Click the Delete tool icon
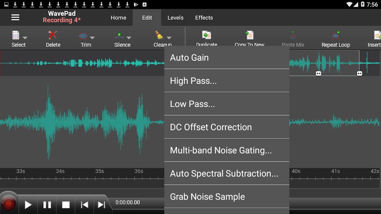381x214 pixels. tap(52, 36)
